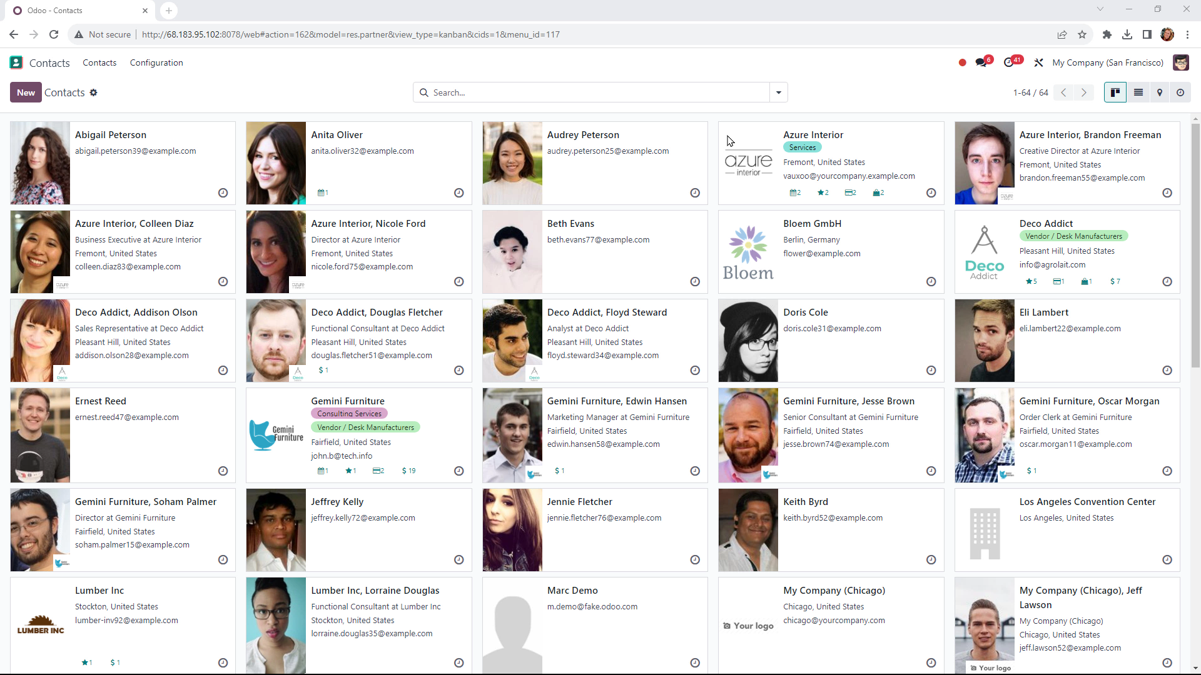Toggle search options dropdown arrow
1201x675 pixels.
pyautogui.click(x=779, y=92)
